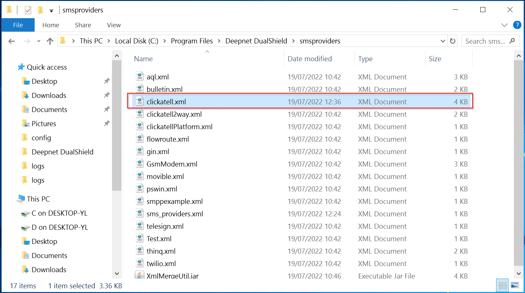Open the recent locations dropdown

tap(39, 41)
